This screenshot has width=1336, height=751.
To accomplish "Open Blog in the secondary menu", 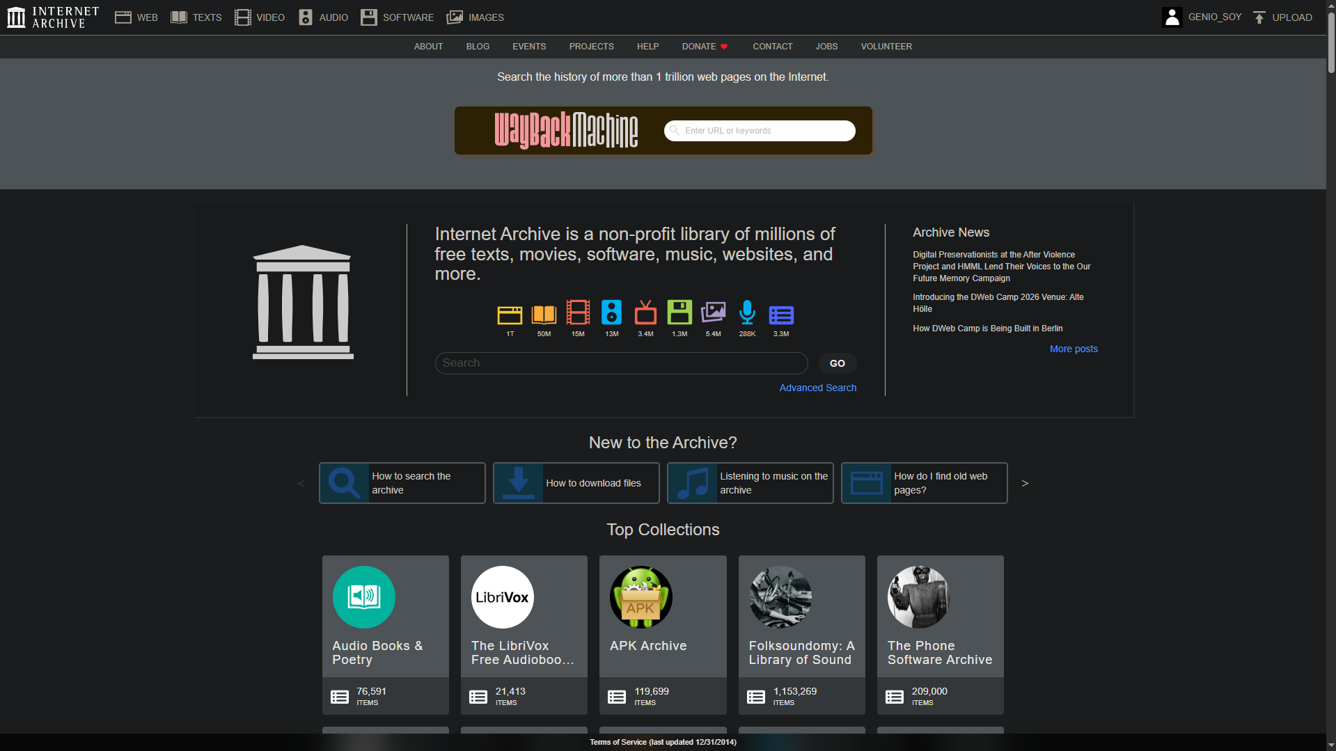I will (478, 47).
